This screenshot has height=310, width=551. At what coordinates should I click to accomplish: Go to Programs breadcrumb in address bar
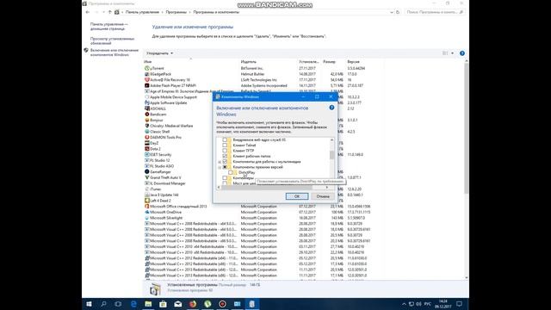tap(176, 12)
